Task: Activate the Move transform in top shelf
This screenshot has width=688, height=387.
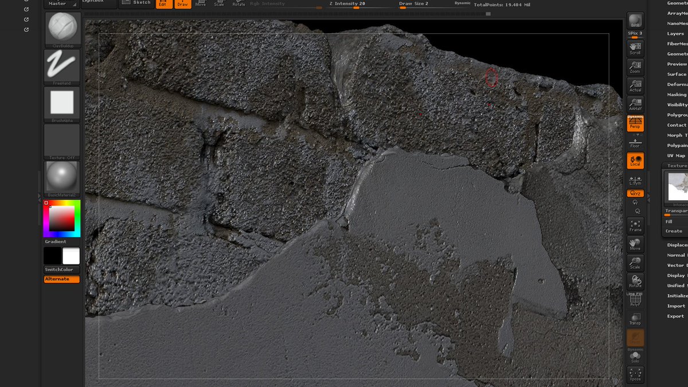Action: click(201, 3)
